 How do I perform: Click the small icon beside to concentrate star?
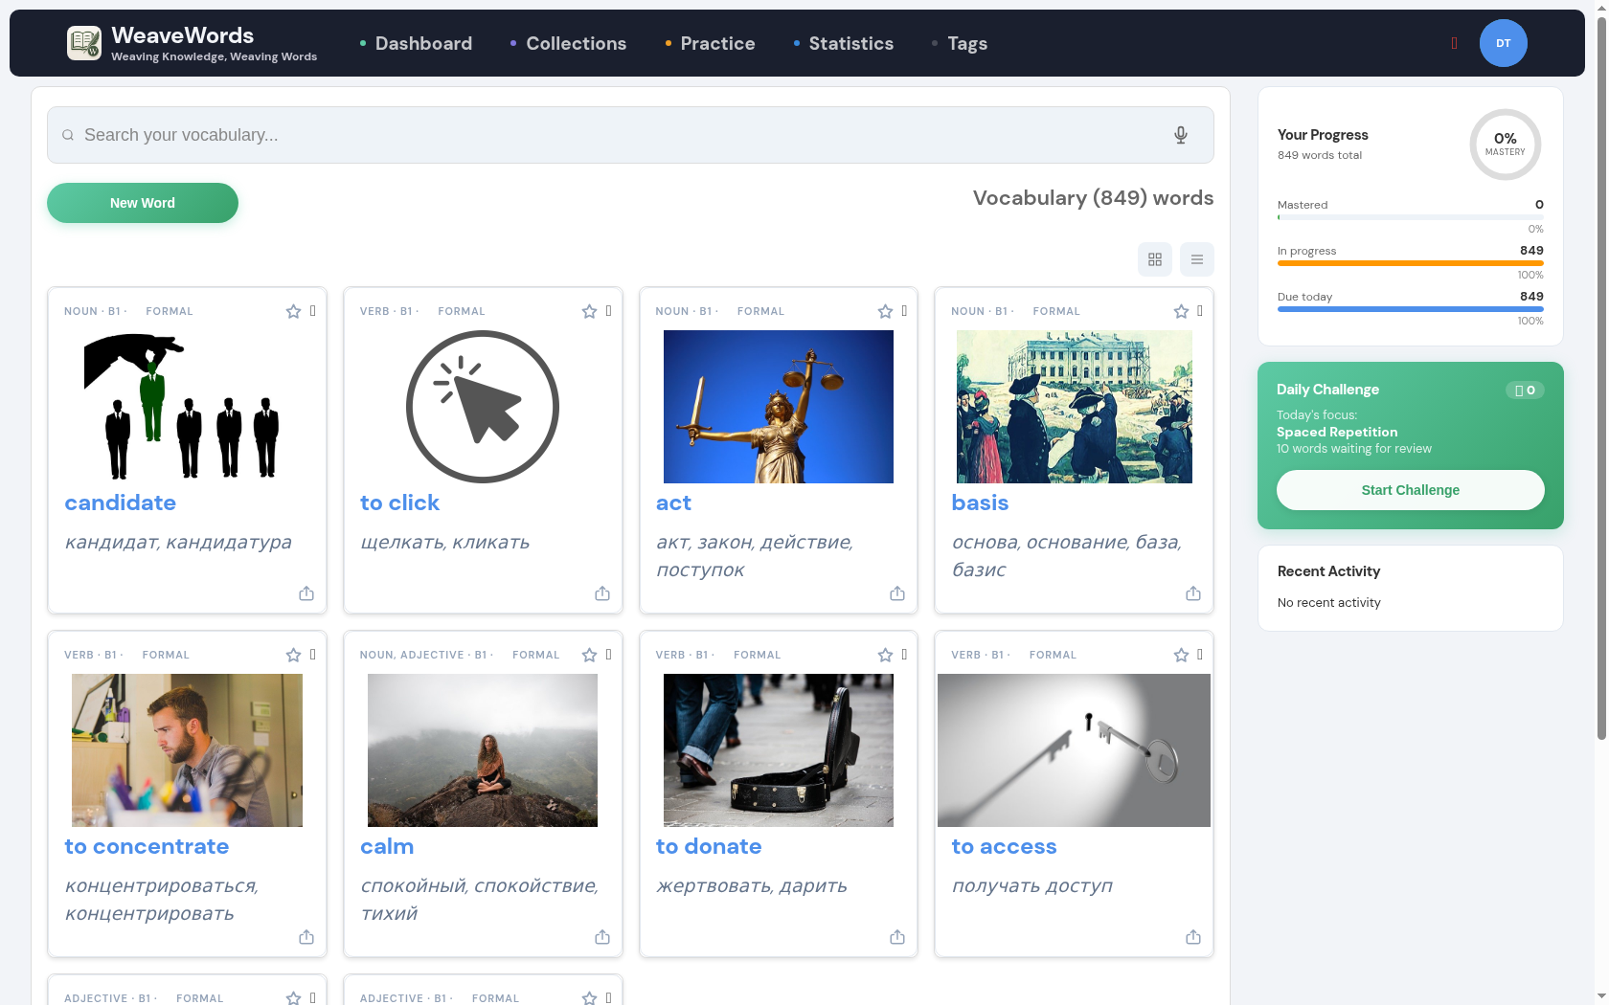(313, 655)
